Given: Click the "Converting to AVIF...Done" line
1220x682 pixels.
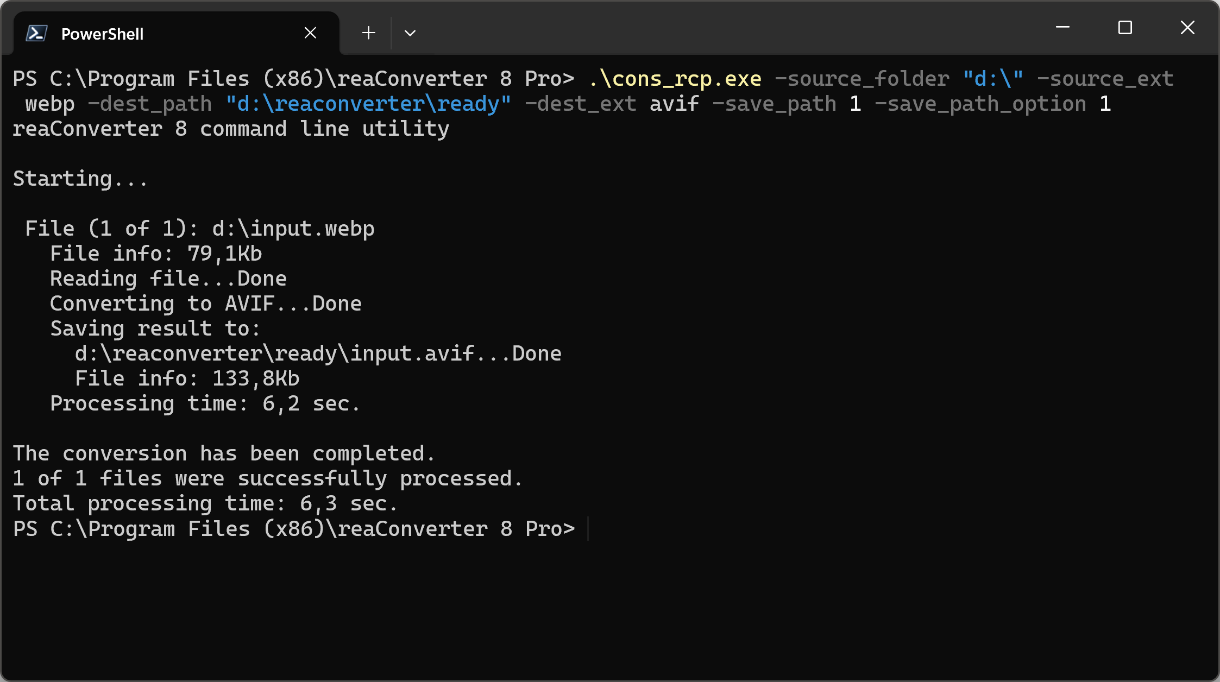Looking at the screenshot, I should pyautogui.click(x=205, y=304).
